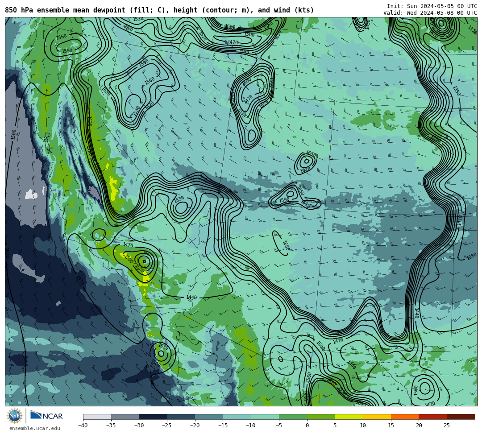Click the NCAR logo
482x434 pixels.
point(46,416)
